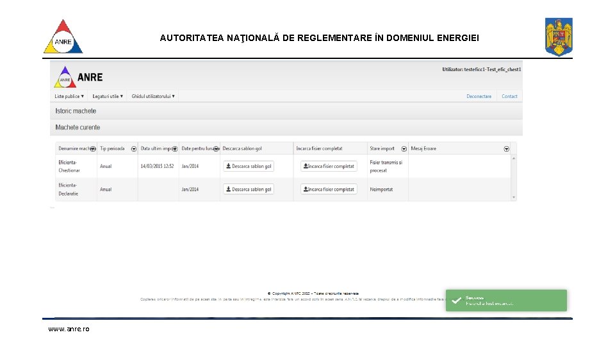Open filter for Denumire macheta column
The height and width of the screenshot is (346, 615).
(93, 149)
